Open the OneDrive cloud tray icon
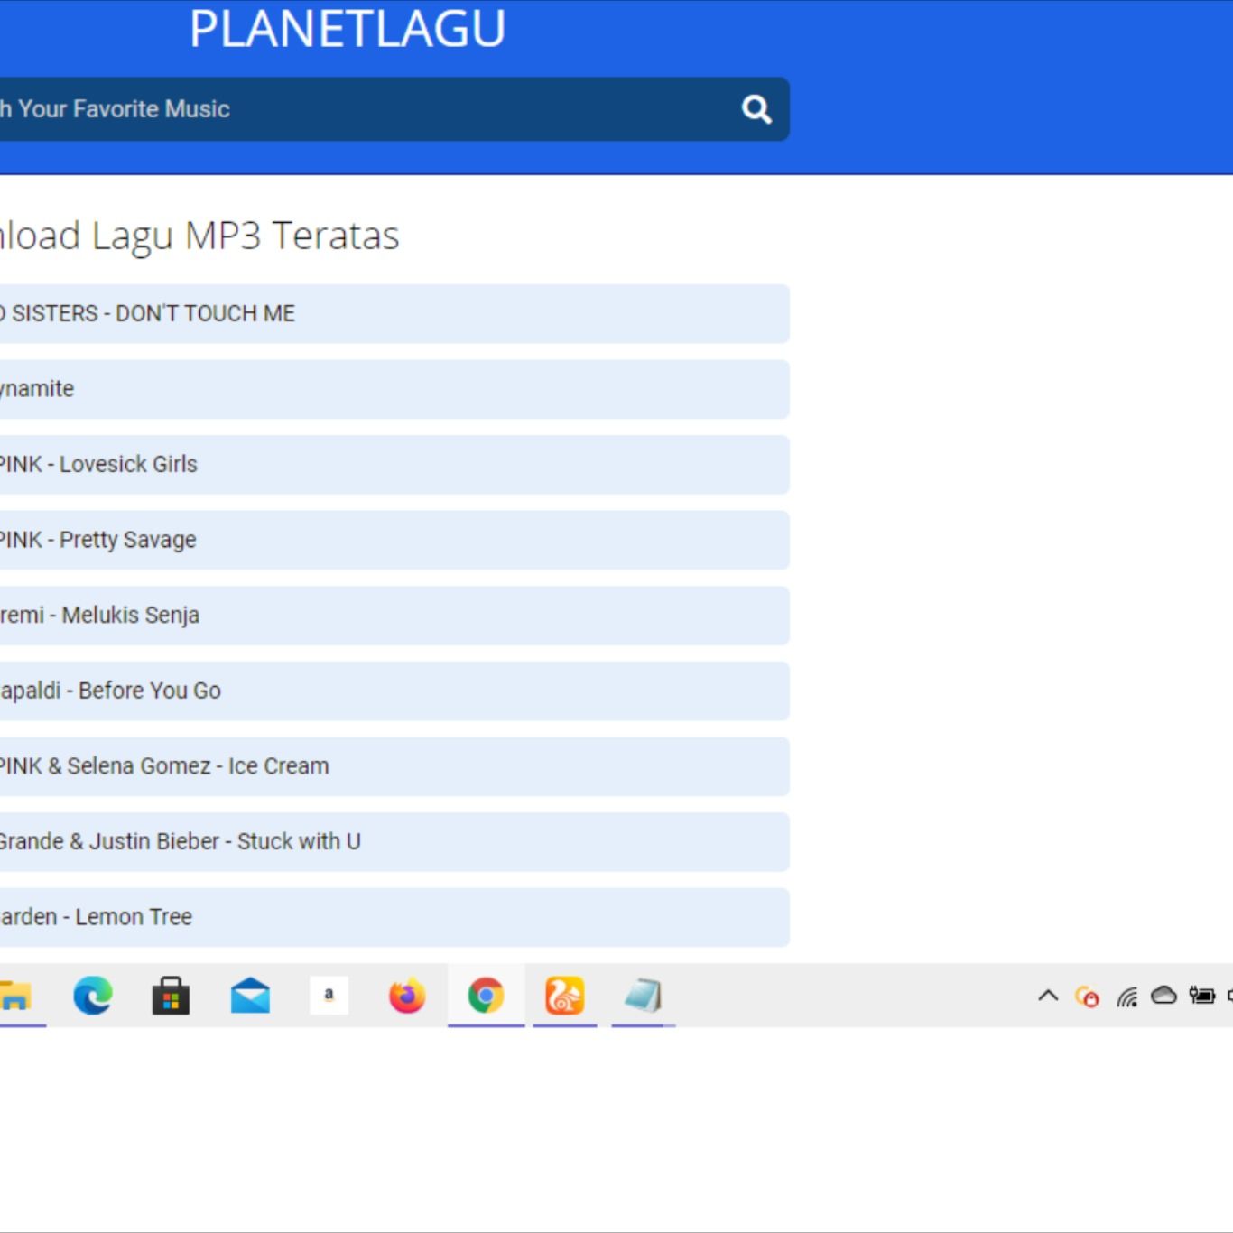Screen dimensions: 1233x1233 point(1164,995)
